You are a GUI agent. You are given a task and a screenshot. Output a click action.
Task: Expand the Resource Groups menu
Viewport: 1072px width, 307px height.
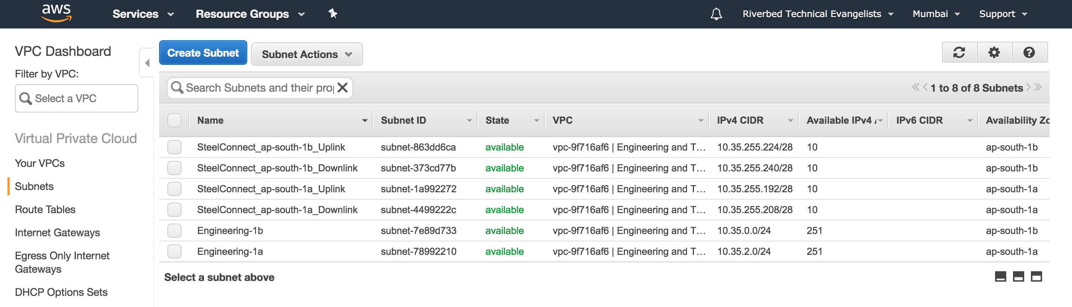coord(250,14)
